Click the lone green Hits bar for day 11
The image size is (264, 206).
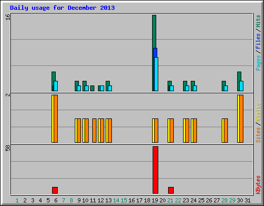coord(92,88)
